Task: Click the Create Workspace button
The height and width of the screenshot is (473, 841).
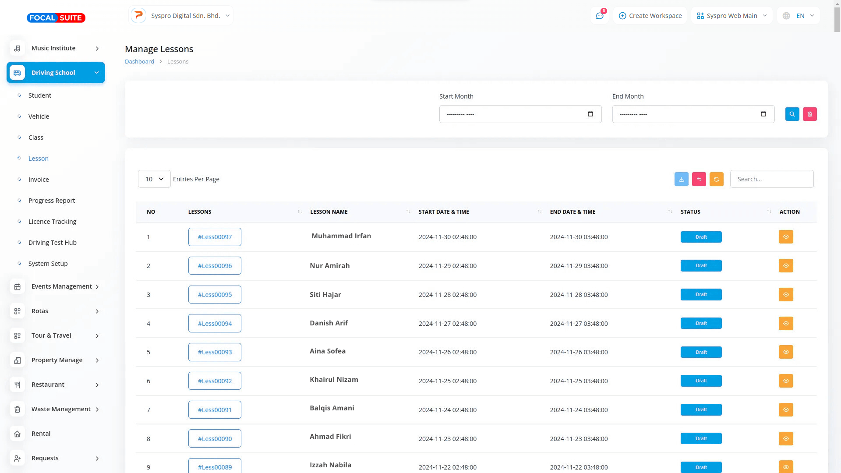Action: (650, 16)
